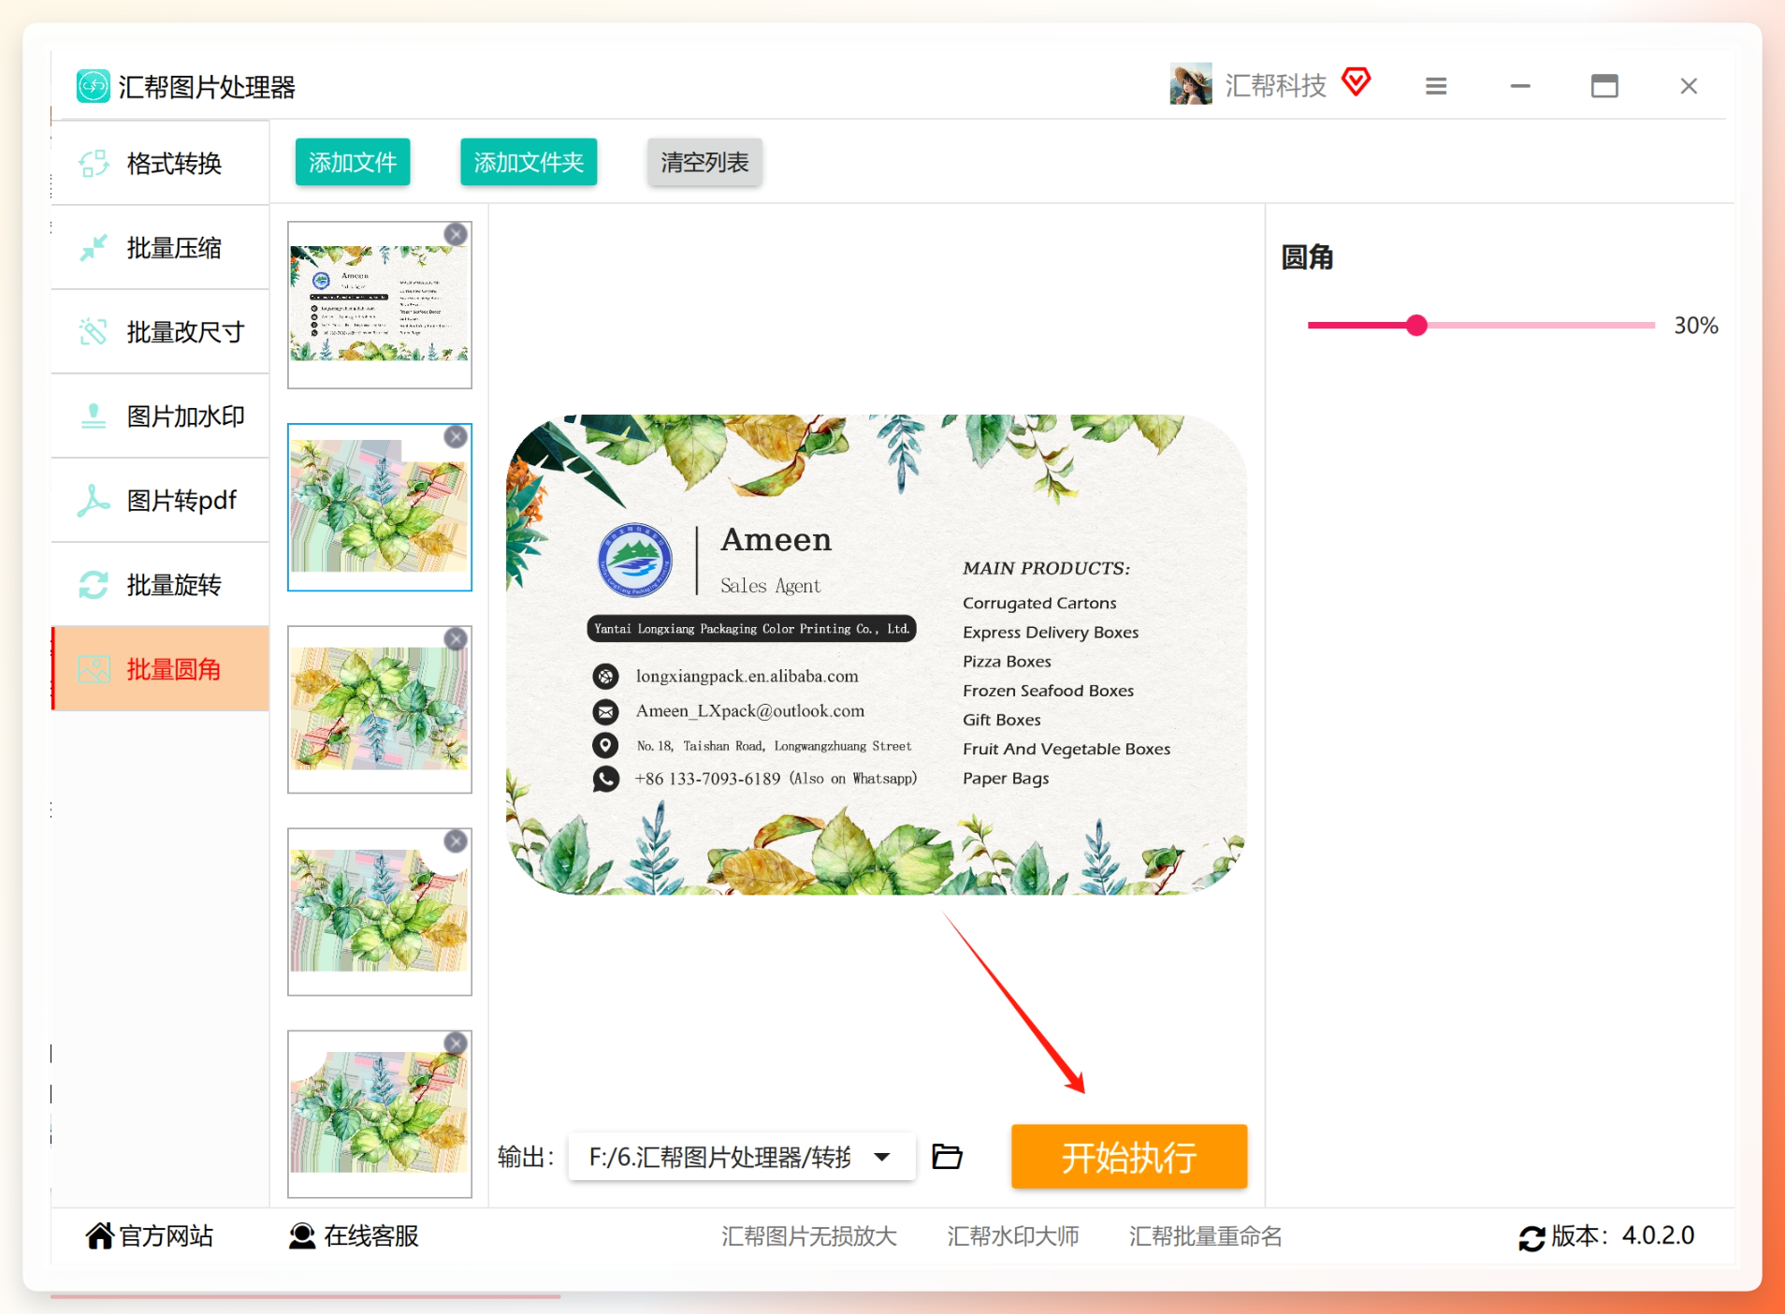Click the red VIP diamond icon

[x=1356, y=82]
